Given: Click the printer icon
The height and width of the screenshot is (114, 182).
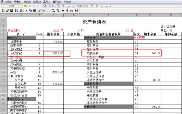Looking at the screenshot, I should [21, 11].
